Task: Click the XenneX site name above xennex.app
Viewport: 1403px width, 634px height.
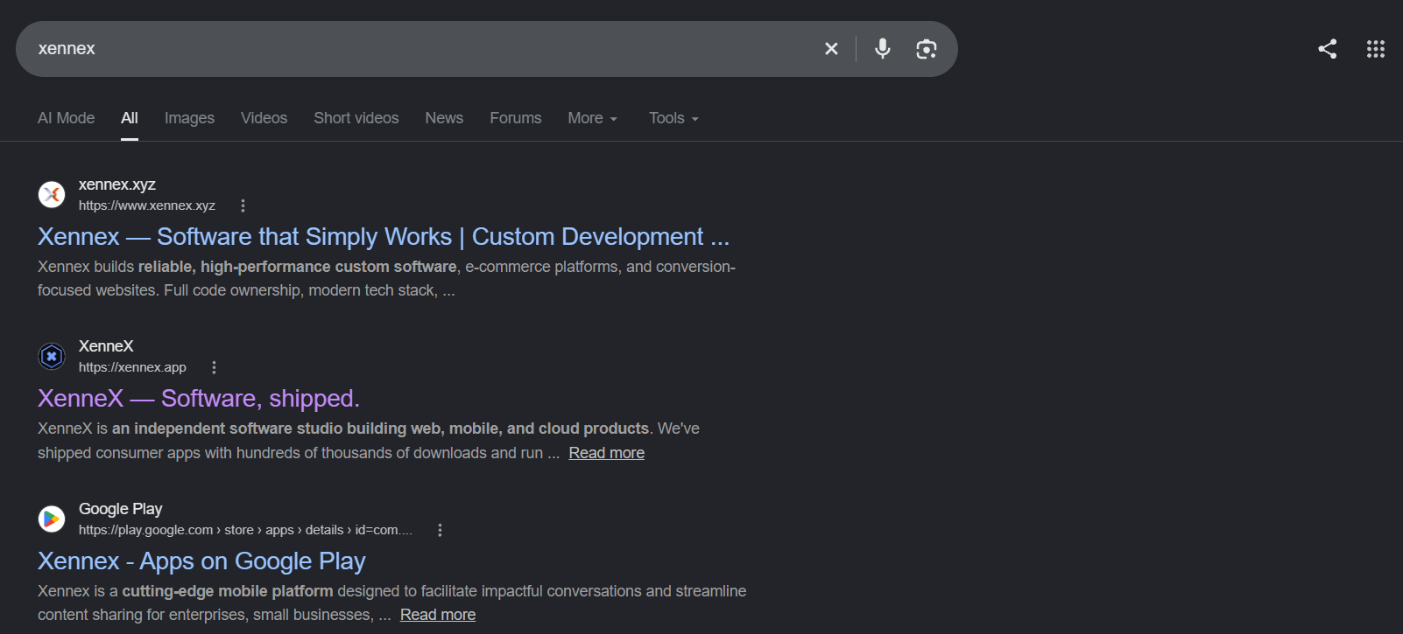Action: pos(106,346)
